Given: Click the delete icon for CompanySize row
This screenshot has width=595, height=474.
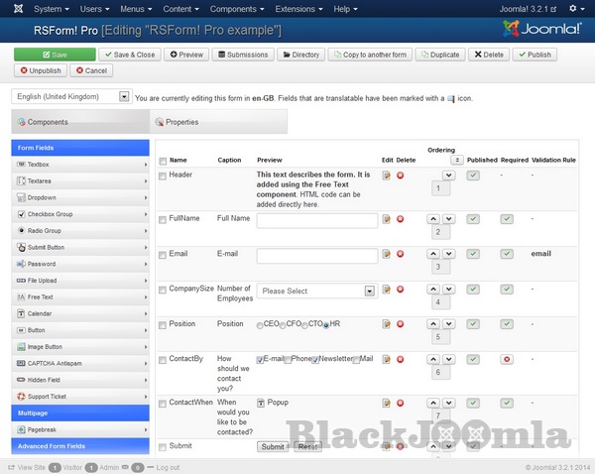Looking at the screenshot, I should [401, 290].
